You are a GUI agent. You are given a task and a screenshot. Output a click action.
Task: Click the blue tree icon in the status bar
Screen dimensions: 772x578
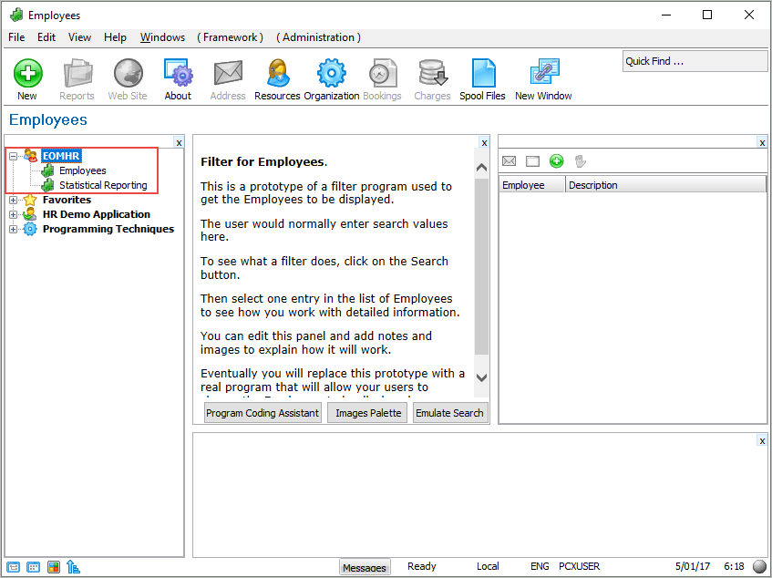[x=73, y=567]
